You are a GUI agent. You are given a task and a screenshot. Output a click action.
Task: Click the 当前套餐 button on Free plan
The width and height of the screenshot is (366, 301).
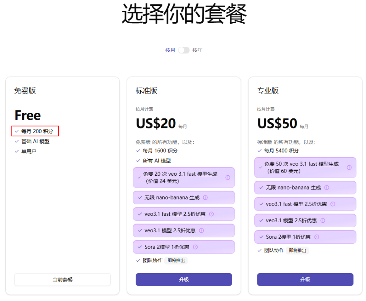pos(62,279)
